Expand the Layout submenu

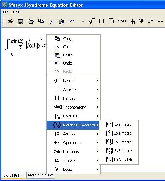(73, 81)
